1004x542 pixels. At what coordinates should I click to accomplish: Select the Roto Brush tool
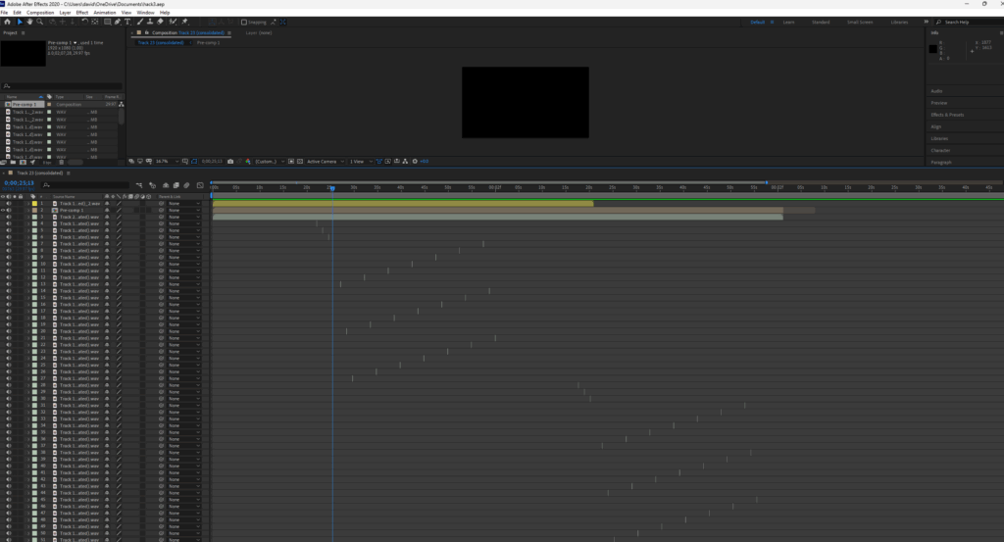(x=173, y=22)
